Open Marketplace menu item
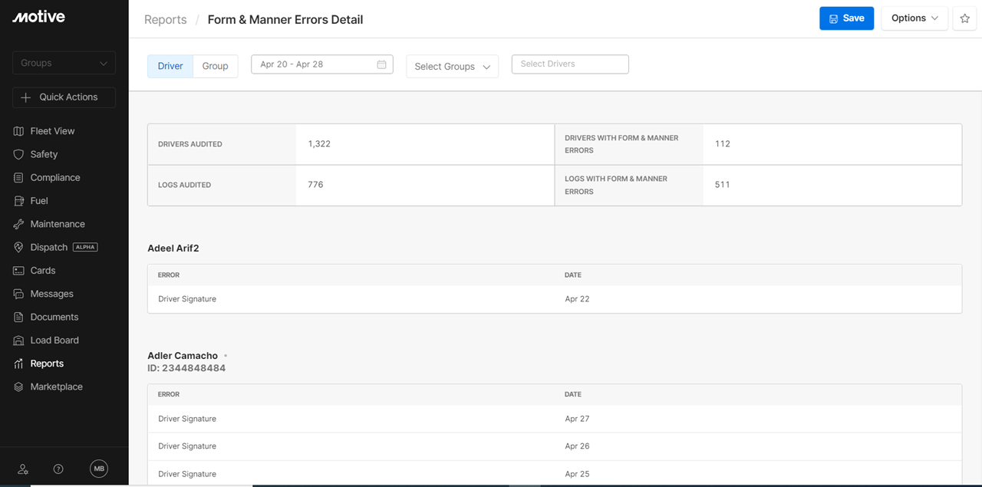982x487 pixels. 56,387
